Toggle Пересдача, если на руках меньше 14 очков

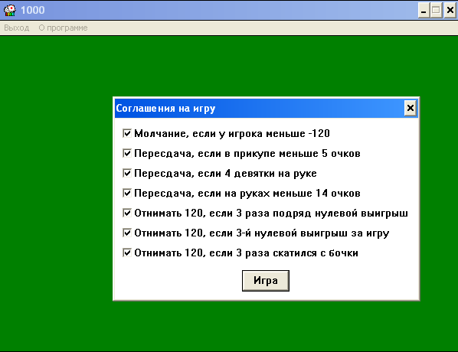click(x=127, y=193)
